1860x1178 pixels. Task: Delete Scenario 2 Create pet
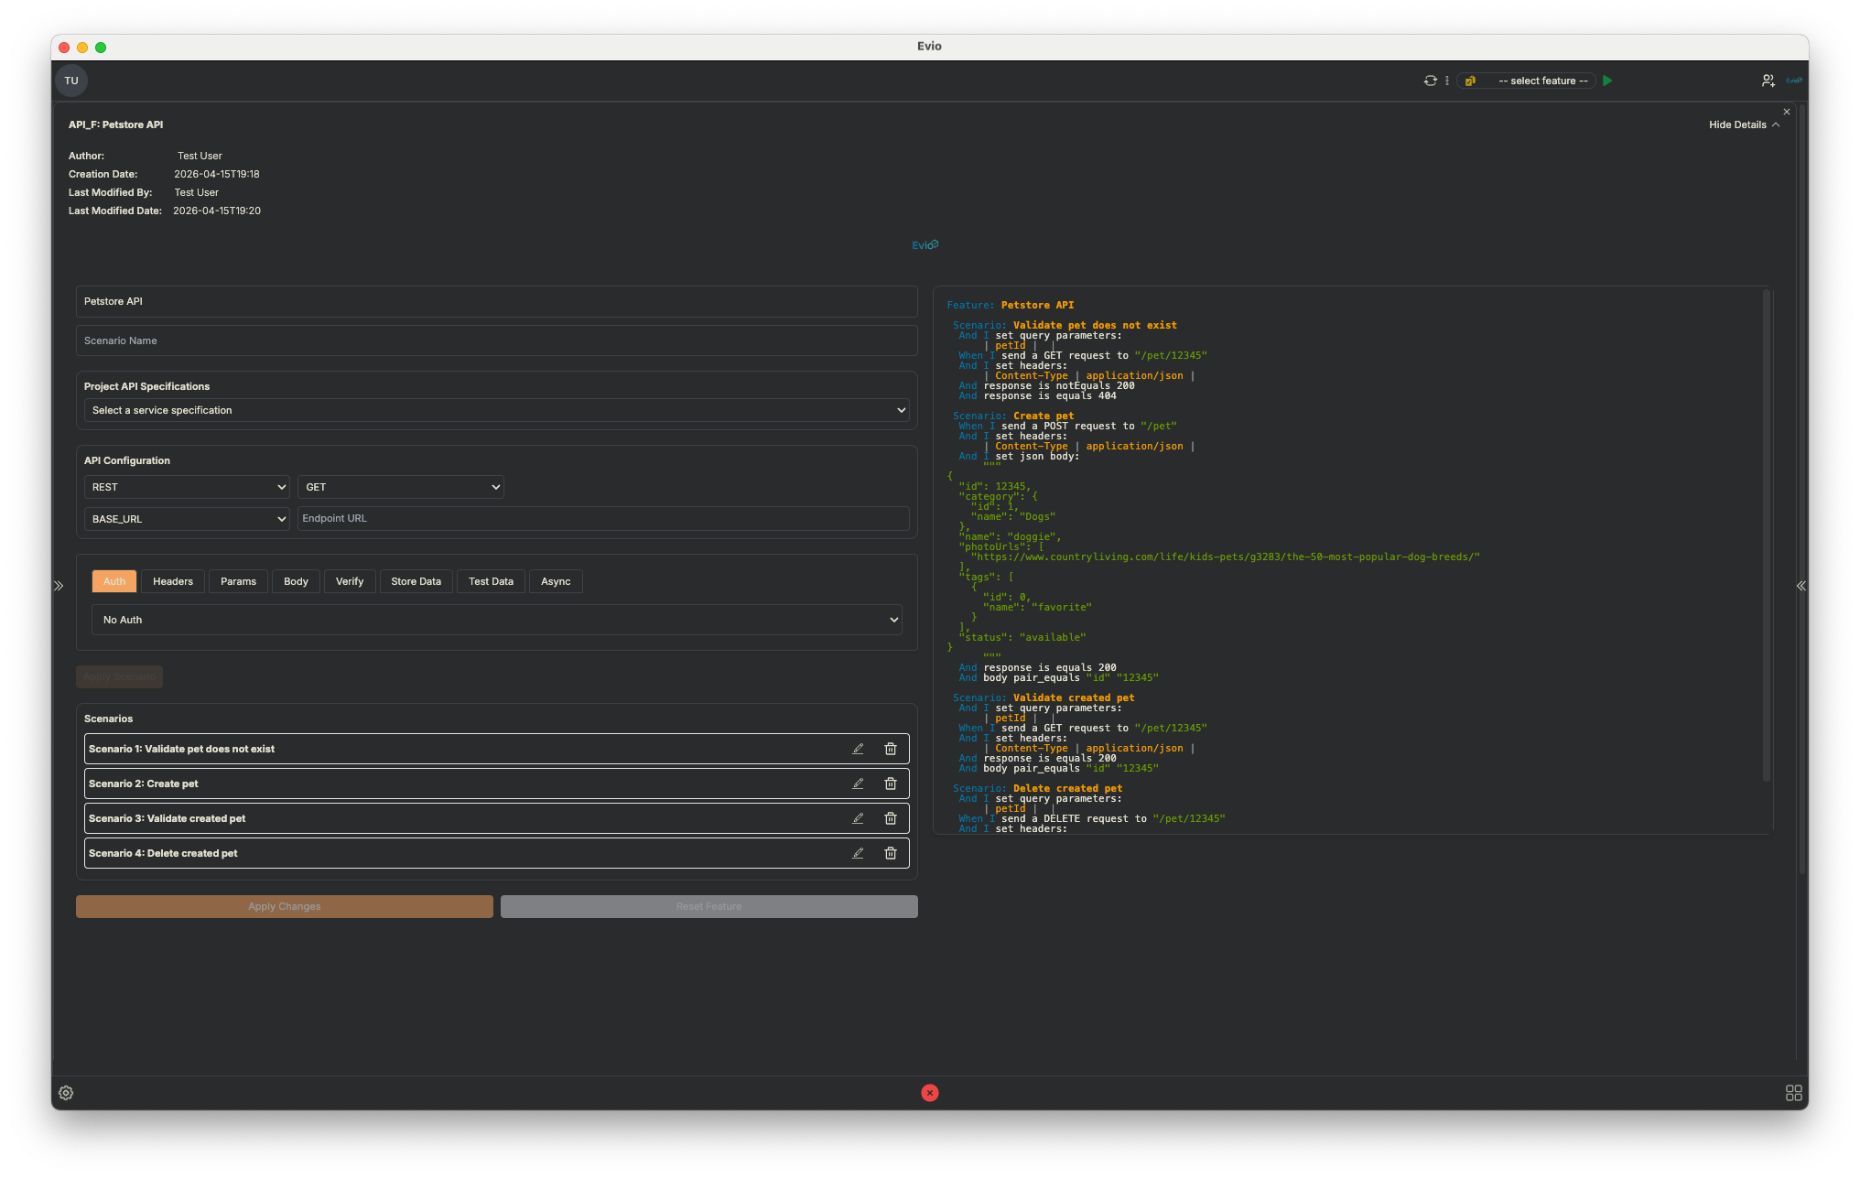890,784
